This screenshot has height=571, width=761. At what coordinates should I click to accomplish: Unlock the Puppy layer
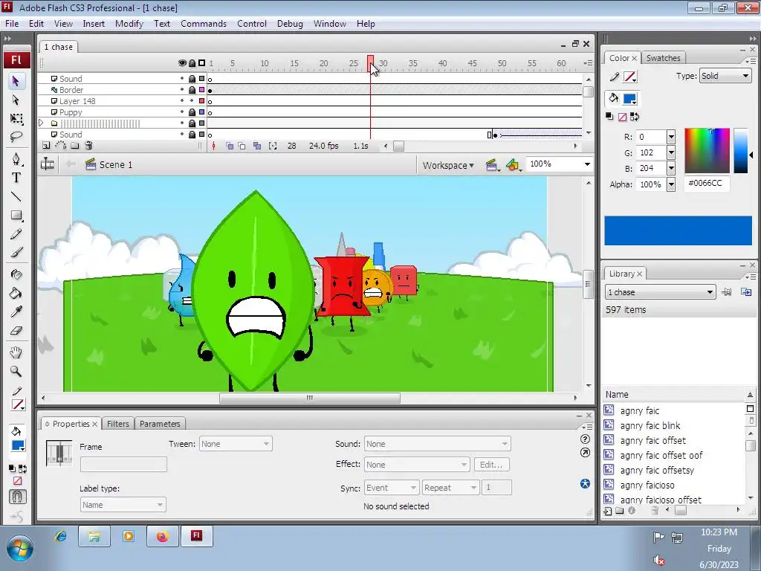tap(192, 112)
